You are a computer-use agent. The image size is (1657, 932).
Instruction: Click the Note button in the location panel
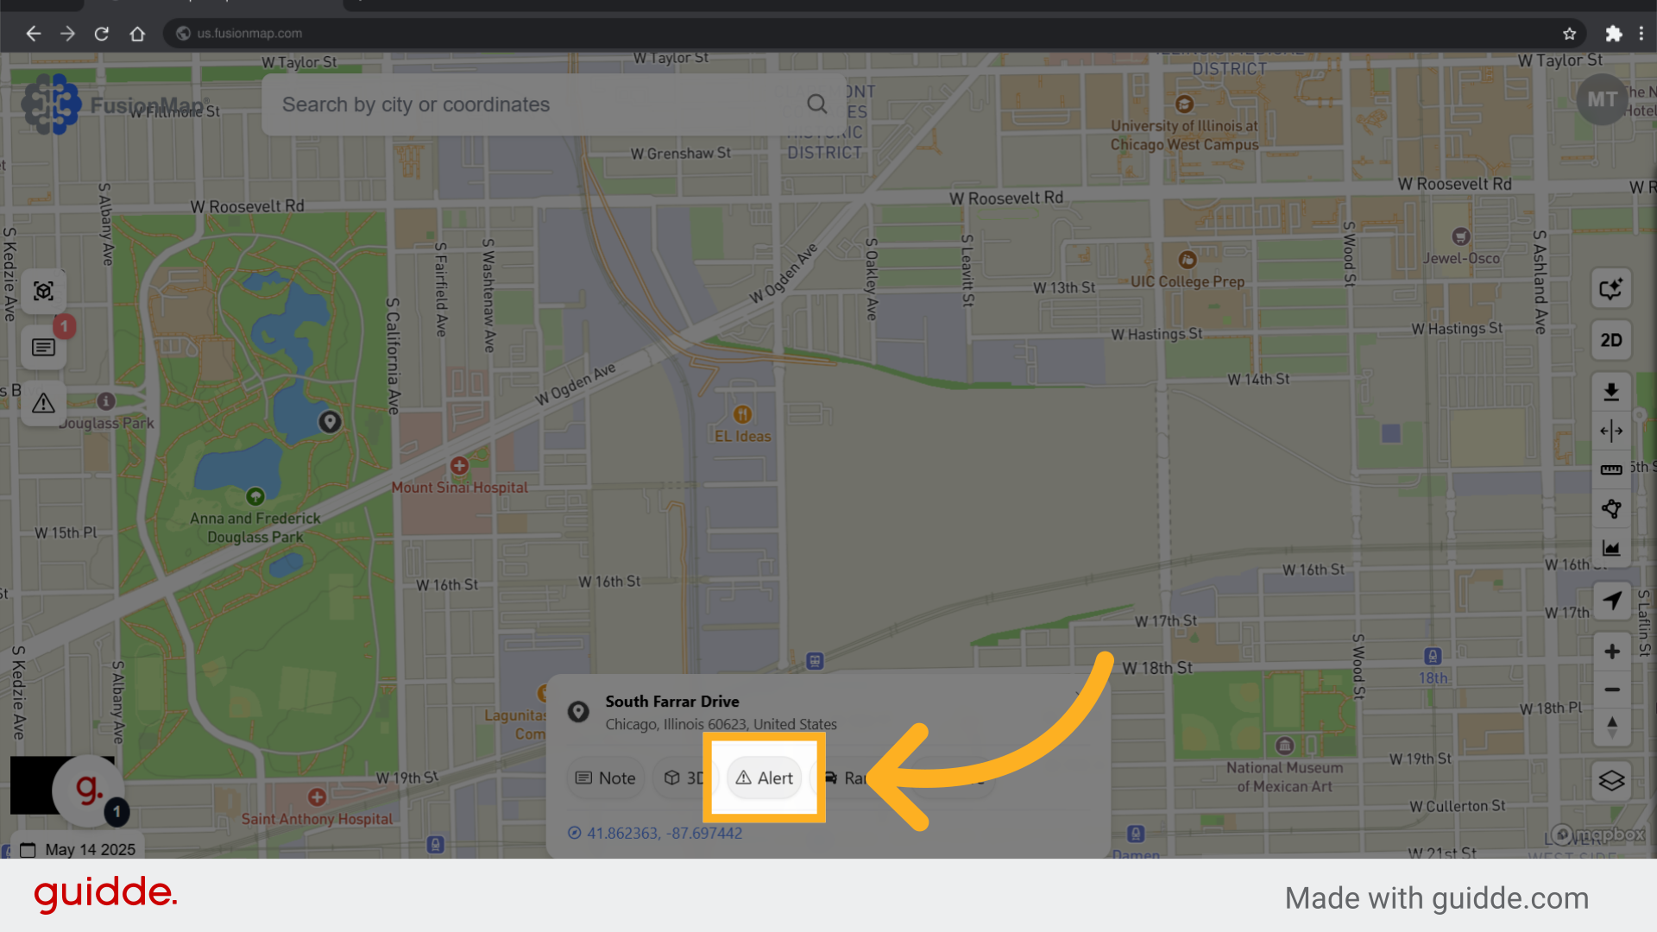point(606,778)
